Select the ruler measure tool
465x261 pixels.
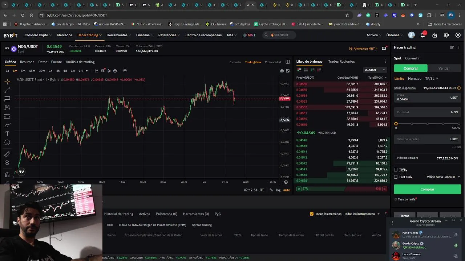7,154
